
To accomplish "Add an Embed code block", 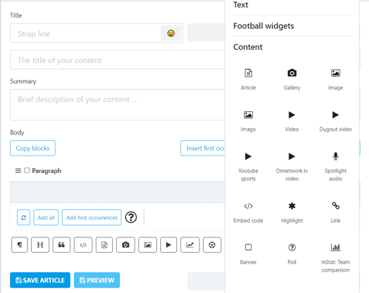I will (x=248, y=213).
